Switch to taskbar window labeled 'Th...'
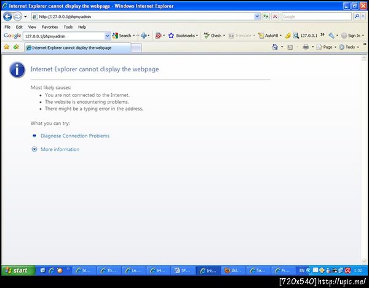This screenshot has width=369, height=288. [x=109, y=271]
